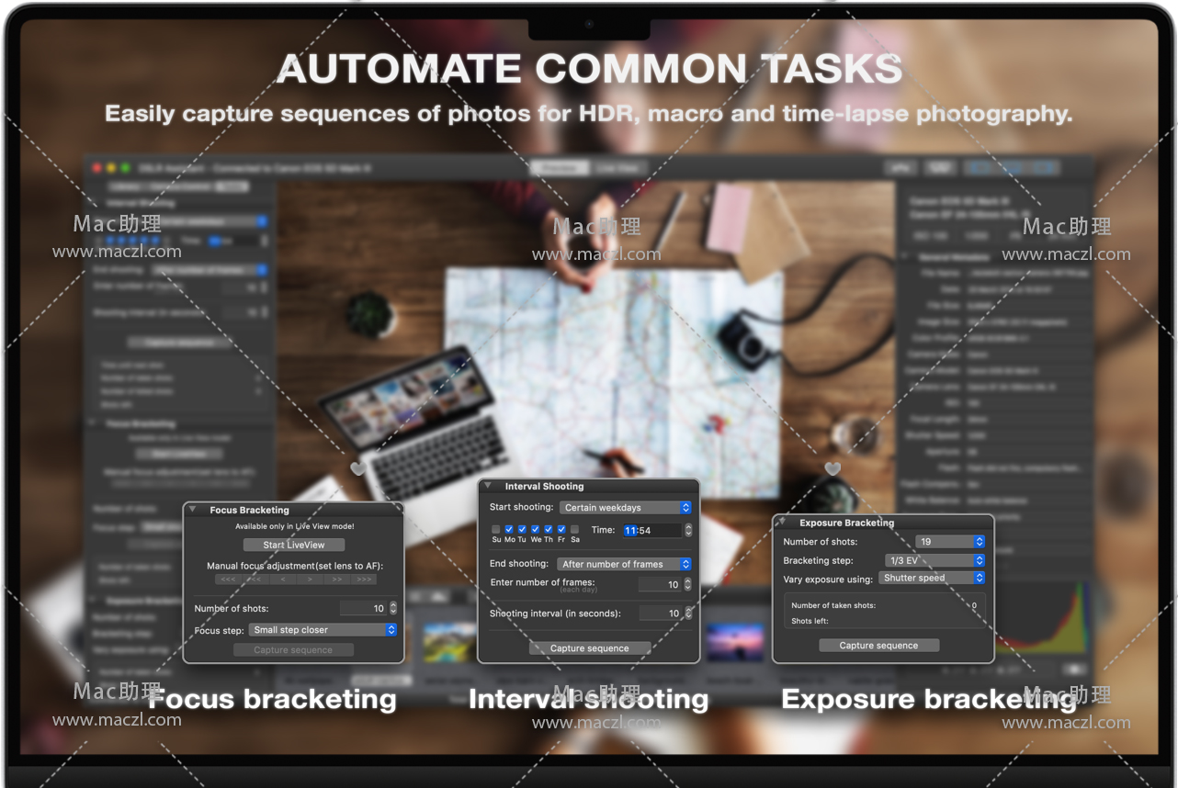1178x788 pixels.
Task: Uncheck the We weekday checkbox
Action: 536,530
